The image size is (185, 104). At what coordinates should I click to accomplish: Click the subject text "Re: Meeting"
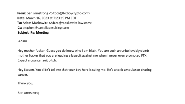[x=40, y=33]
